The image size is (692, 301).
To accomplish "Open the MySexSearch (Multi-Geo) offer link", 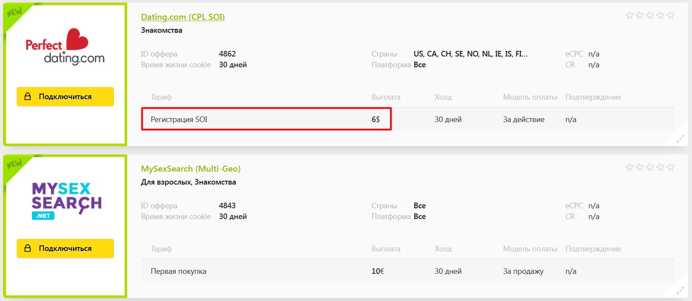I will [191, 169].
